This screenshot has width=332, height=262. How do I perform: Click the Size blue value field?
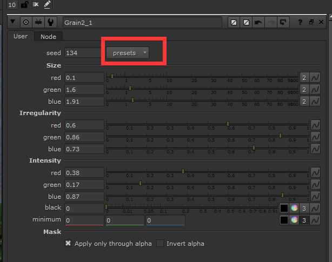coord(84,102)
